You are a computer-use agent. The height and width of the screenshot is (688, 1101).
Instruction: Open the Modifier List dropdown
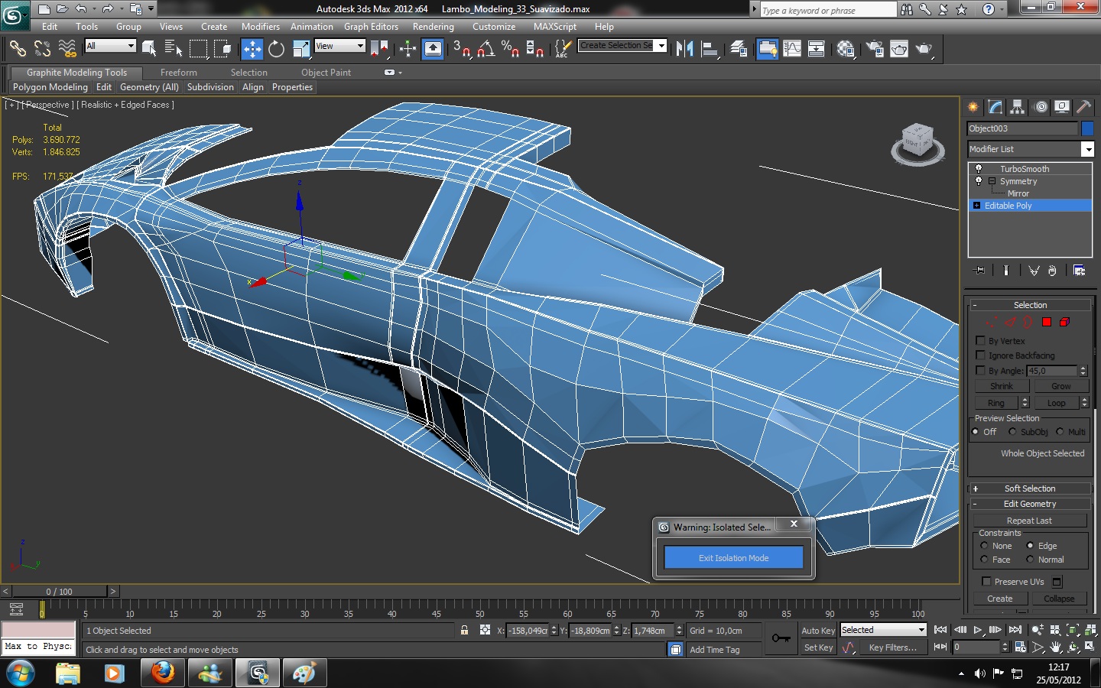point(1087,149)
